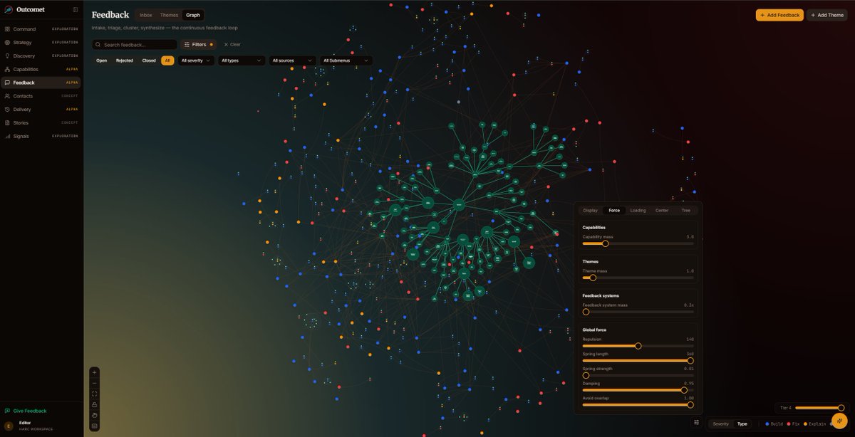This screenshot has height=437, width=855.
Task: Click the Repulsion slider handle
Action: [638, 346]
